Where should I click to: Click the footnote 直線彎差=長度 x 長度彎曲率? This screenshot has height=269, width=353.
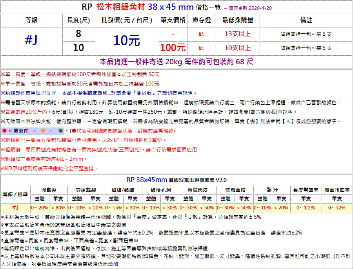pos(70,241)
